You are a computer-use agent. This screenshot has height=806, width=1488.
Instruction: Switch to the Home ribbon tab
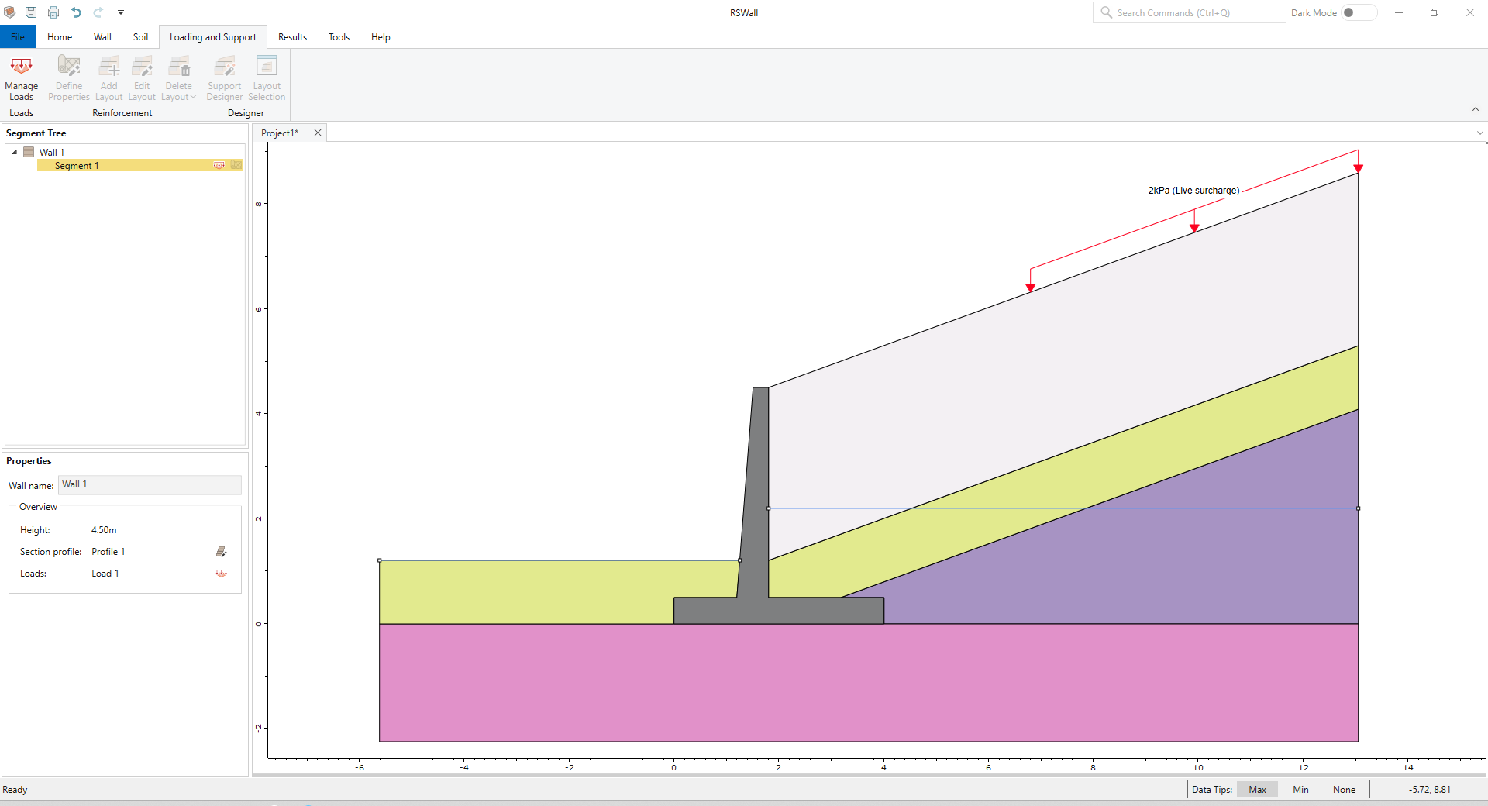pyautogui.click(x=60, y=37)
